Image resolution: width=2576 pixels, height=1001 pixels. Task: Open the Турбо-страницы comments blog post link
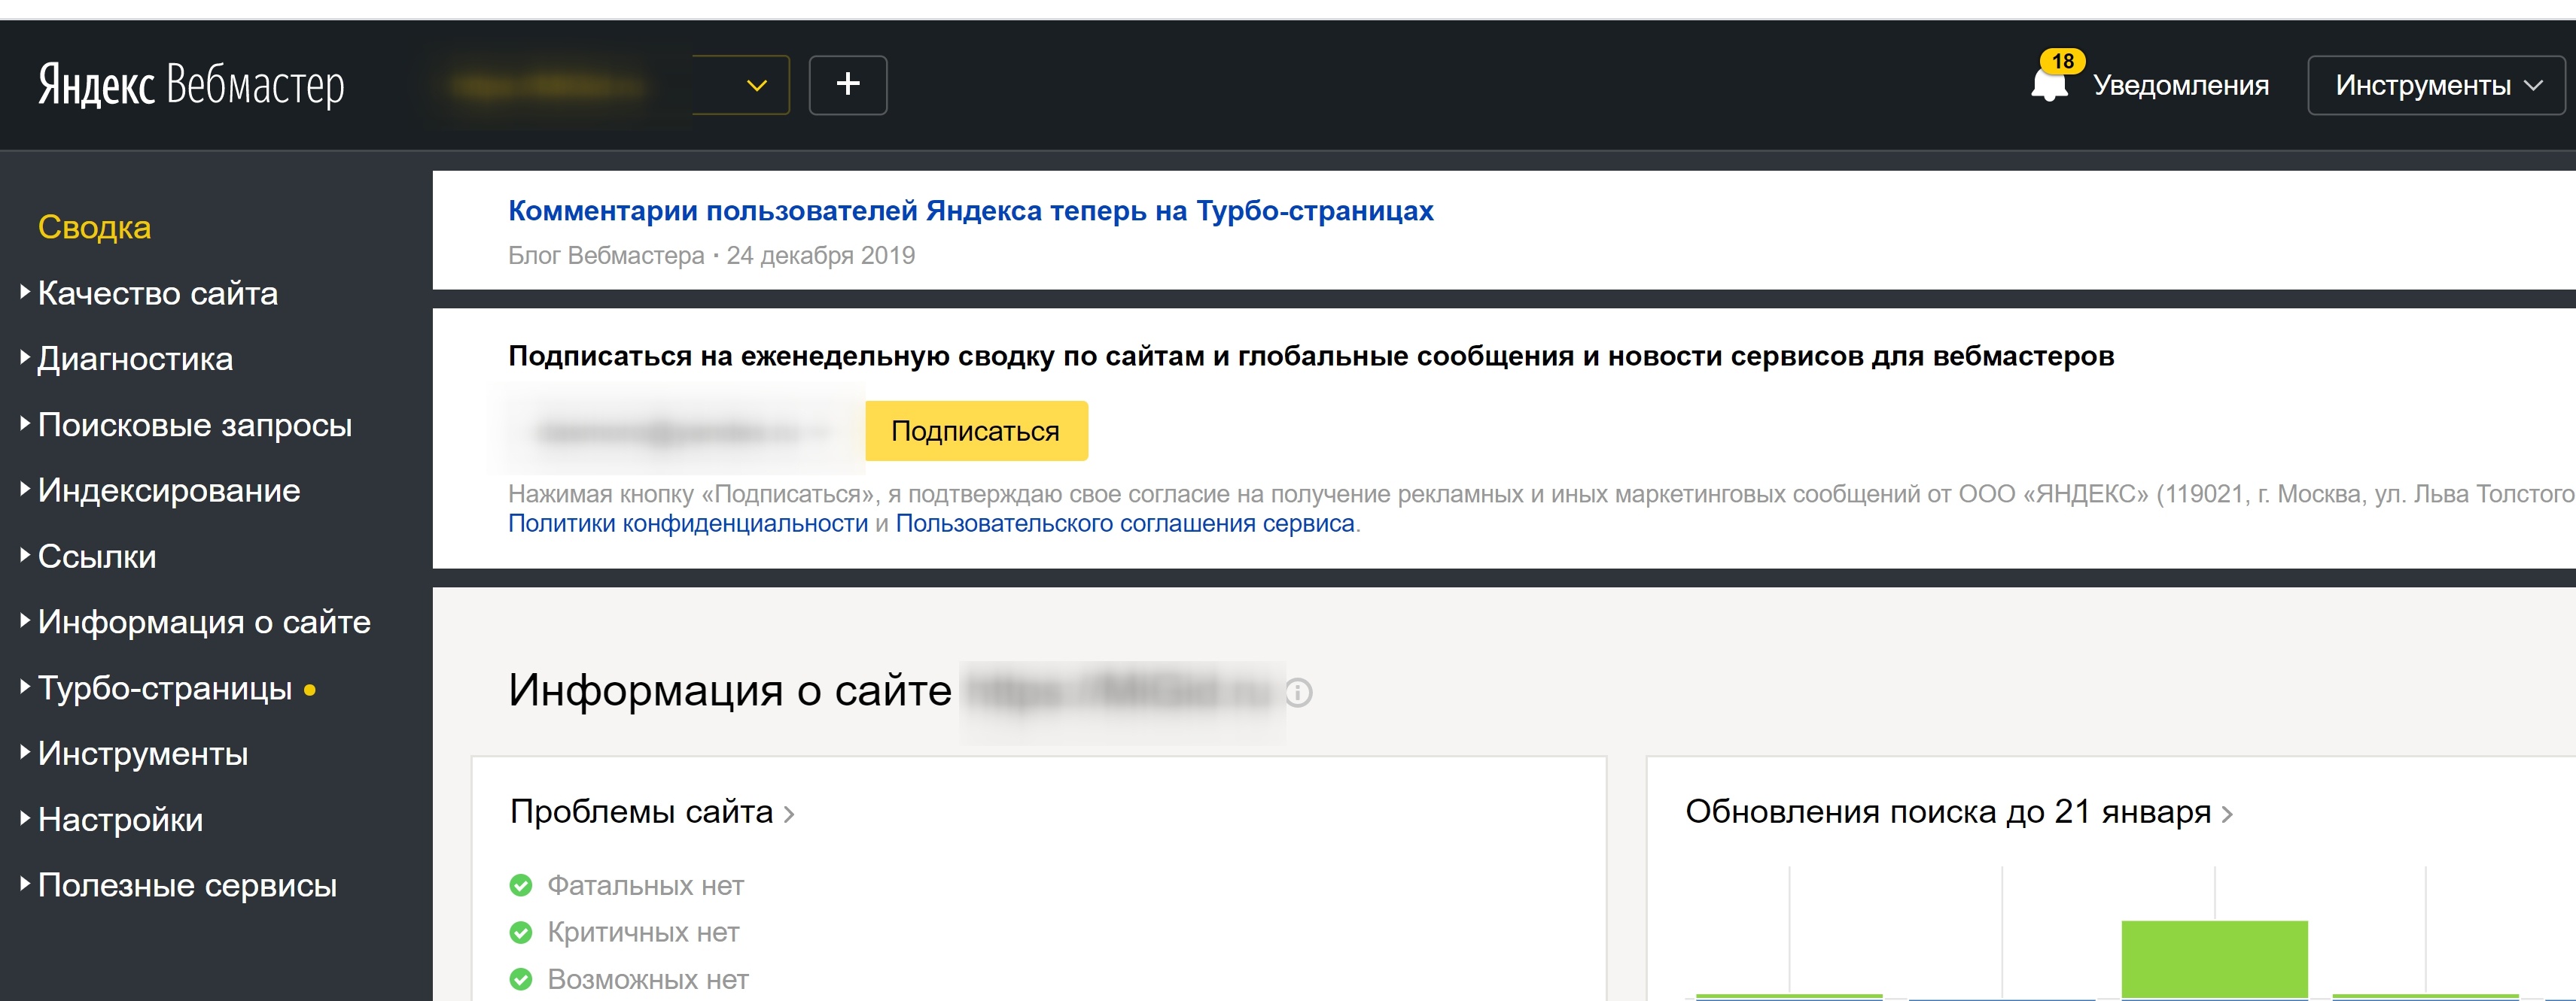pyautogui.click(x=970, y=211)
